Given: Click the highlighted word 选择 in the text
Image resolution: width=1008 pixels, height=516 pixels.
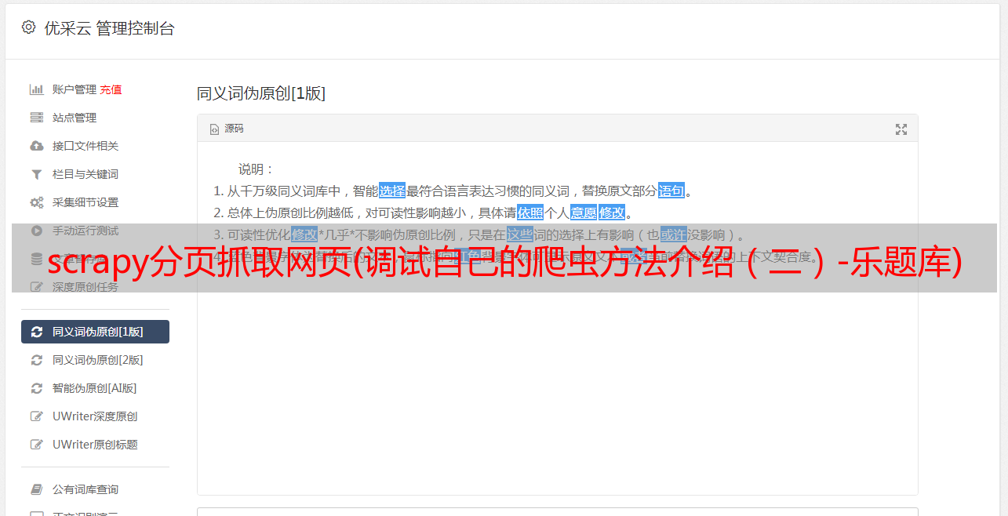Looking at the screenshot, I should [x=392, y=191].
